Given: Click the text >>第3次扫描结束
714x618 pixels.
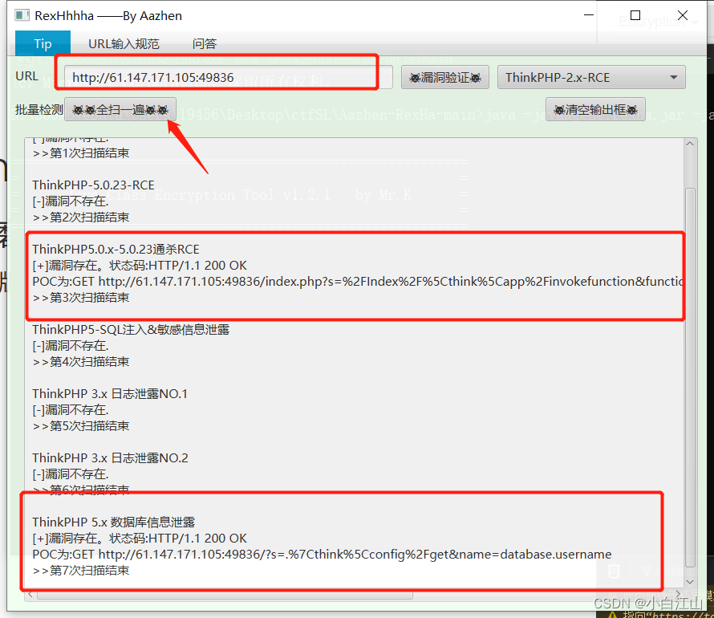Looking at the screenshot, I should coord(81,298).
